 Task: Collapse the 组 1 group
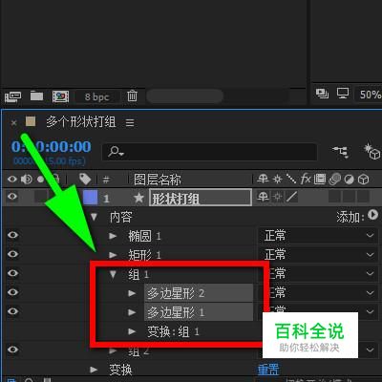tap(113, 274)
